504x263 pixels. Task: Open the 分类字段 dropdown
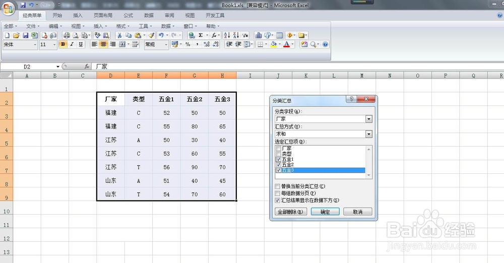pyautogui.click(x=369, y=119)
